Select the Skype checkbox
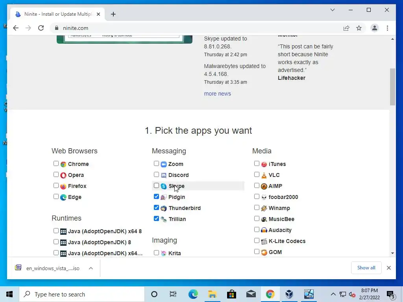The width and height of the screenshot is (403, 302). [x=156, y=186]
